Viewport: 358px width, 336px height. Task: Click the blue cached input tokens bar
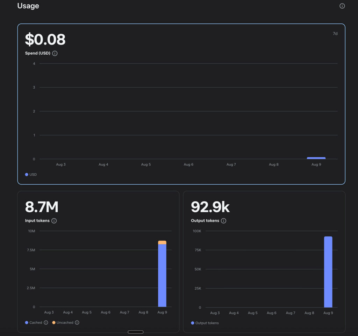click(162, 275)
